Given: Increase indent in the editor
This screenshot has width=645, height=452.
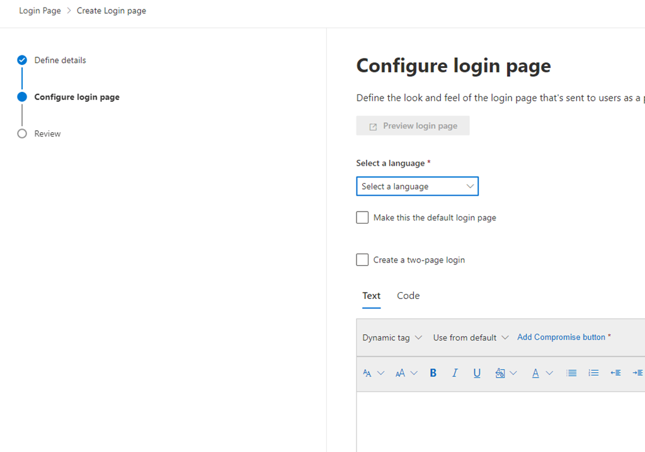Looking at the screenshot, I should pyautogui.click(x=637, y=373).
